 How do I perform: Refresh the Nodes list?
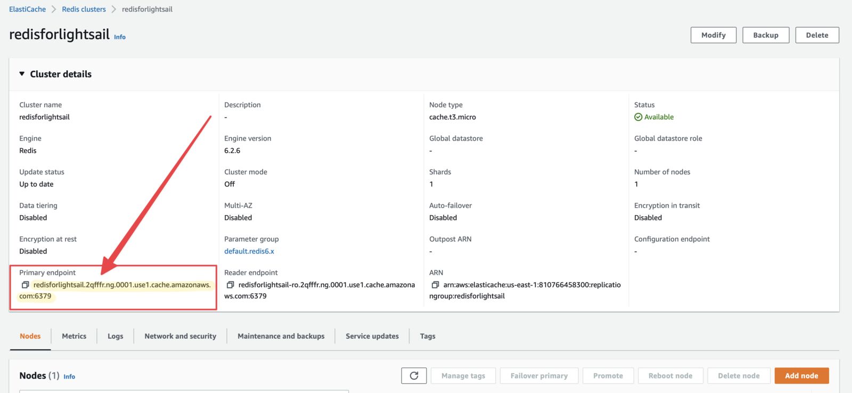pyautogui.click(x=414, y=375)
